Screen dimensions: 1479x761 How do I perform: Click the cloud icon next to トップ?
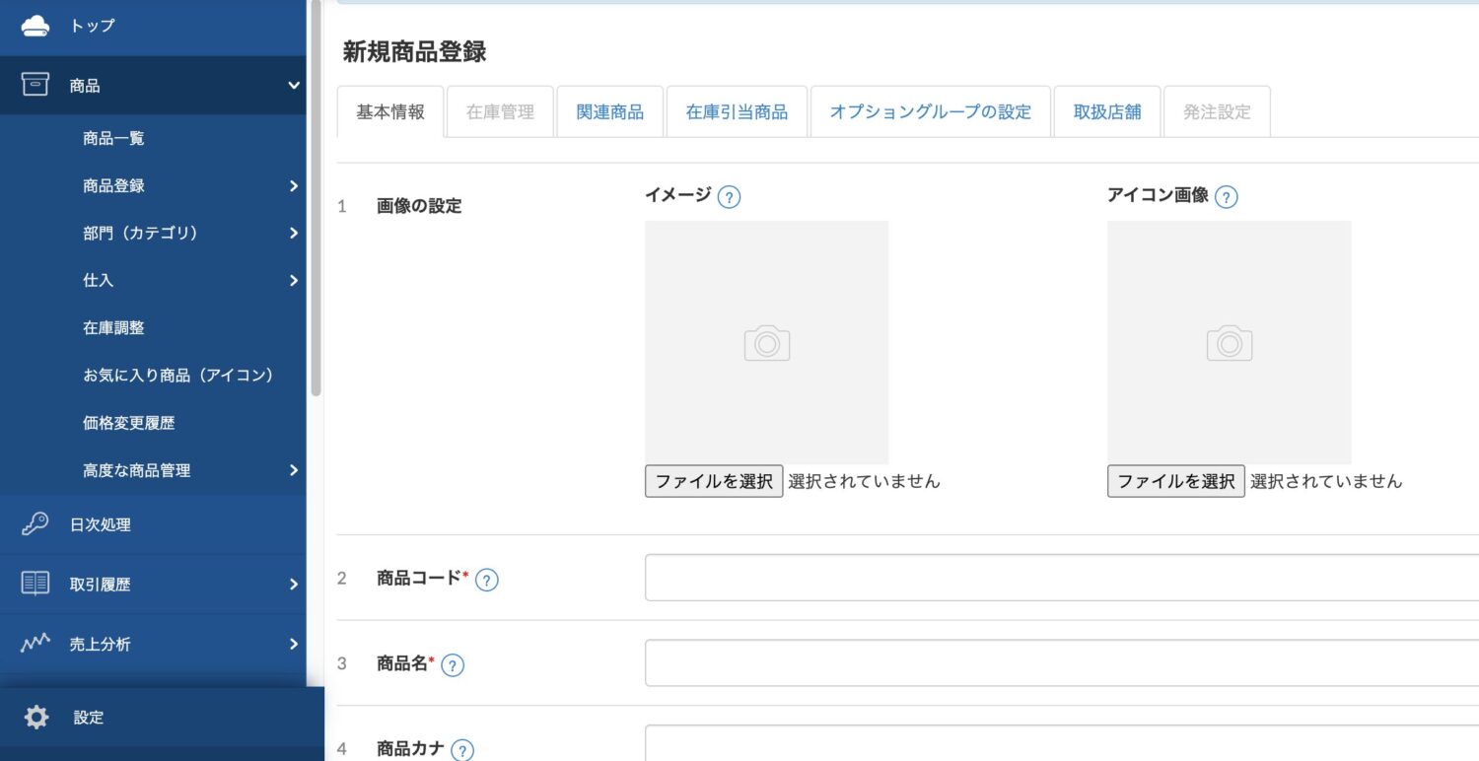35,25
